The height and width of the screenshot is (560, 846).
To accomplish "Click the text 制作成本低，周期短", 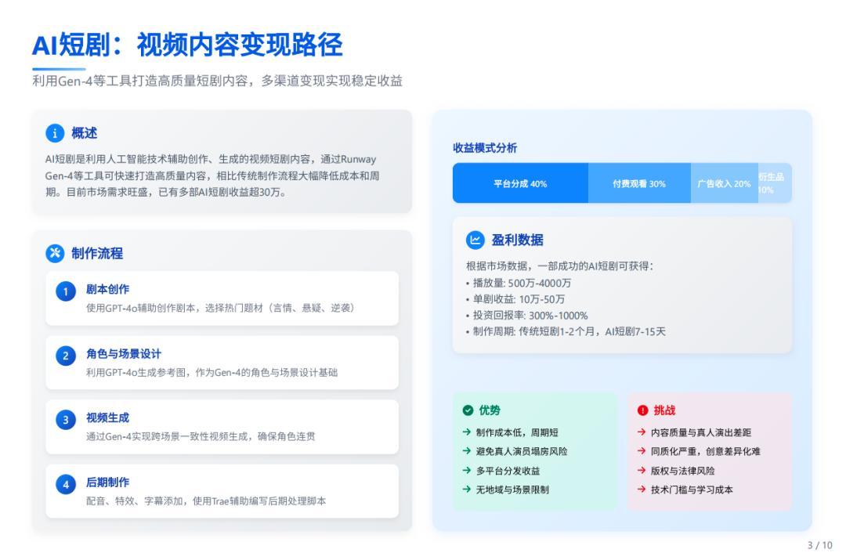I will [517, 432].
